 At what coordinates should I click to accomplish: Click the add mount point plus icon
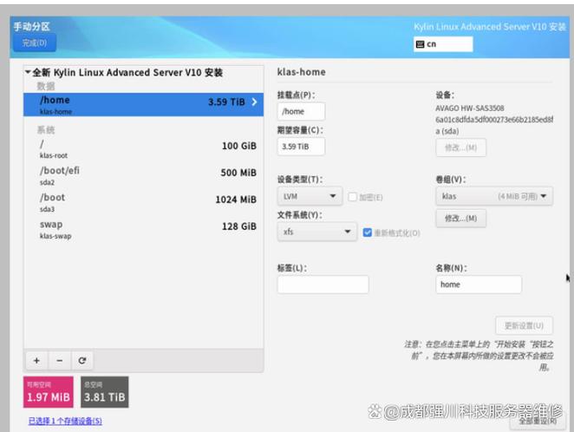pyautogui.click(x=36, y=361)
